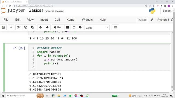Open a new browser tab
This screenshot has height=98, width=175.
[x=31, y=2]
